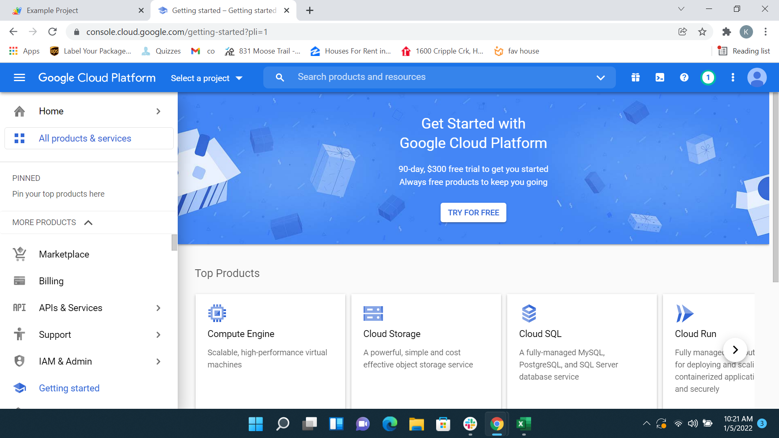The image size is (779, 438).
Task: Open the Apps bookmark shortcut
Action: click(x=24, y=51)
